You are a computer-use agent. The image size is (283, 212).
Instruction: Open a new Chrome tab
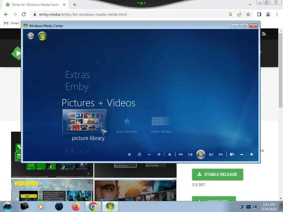pyautogui.click(x=75, y=5)
